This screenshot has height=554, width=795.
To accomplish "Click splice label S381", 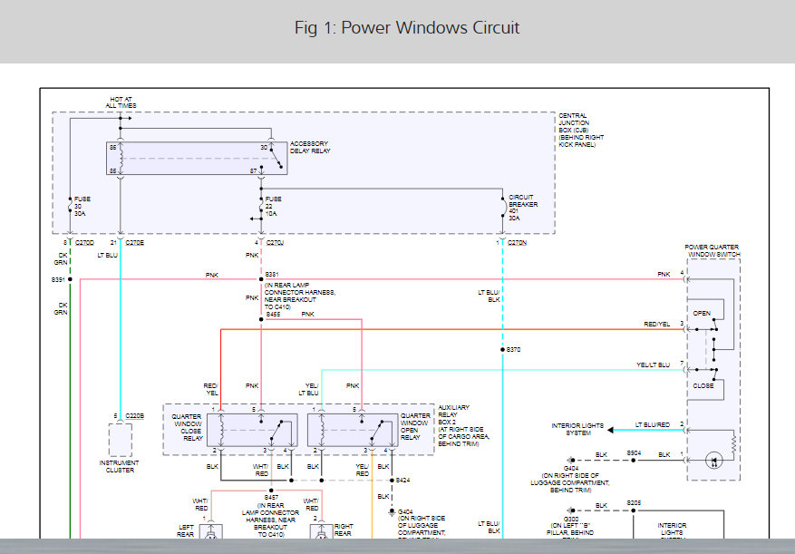I will (x=272, y=275).
